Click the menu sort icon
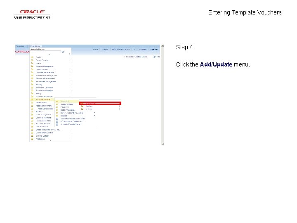The image size is (297, 223). click(70, 54)
